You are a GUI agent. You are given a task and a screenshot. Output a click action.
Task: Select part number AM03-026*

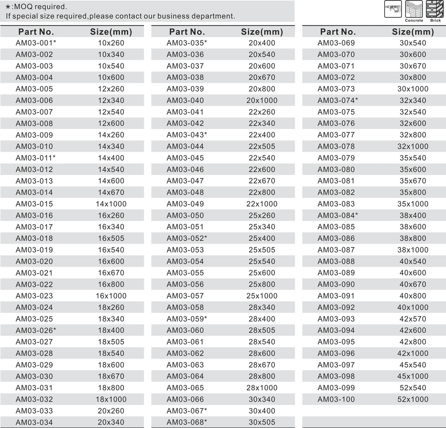tap(36, 330)
